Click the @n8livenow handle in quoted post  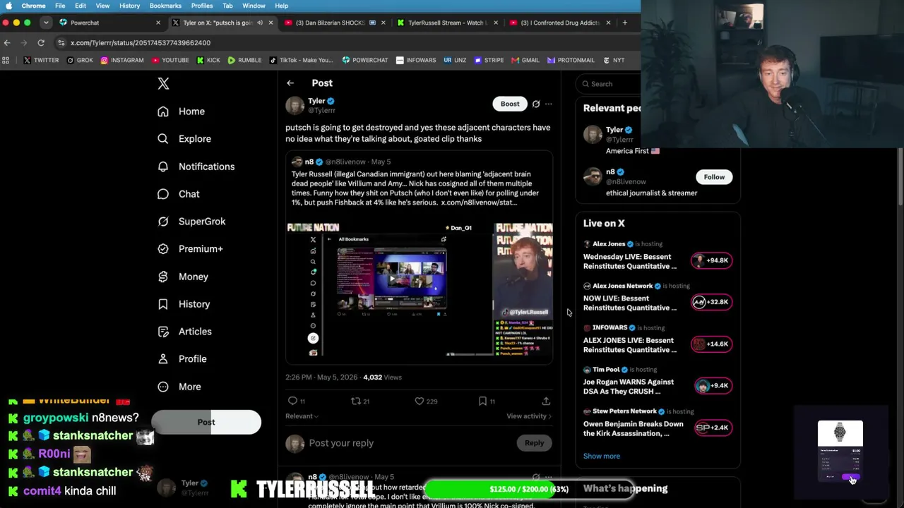tap(346, 162)
